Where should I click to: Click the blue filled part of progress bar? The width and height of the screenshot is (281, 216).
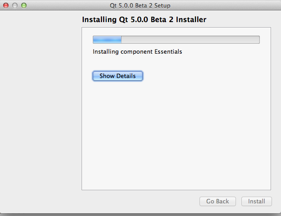pyautogui.click(x=107, y=40)
